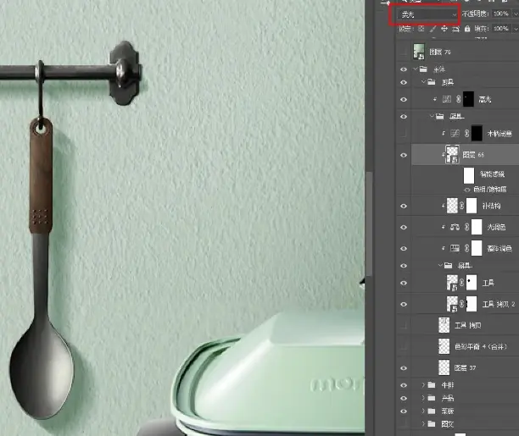Image resolution: width=519 pixels, height=436 pixels.
Task: Click the color balance scales icon
Action: [455, 227]
